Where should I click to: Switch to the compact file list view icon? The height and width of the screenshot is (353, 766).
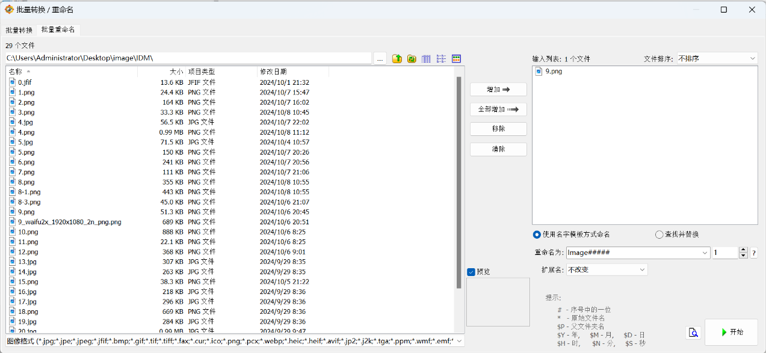(x=441, y=58)
